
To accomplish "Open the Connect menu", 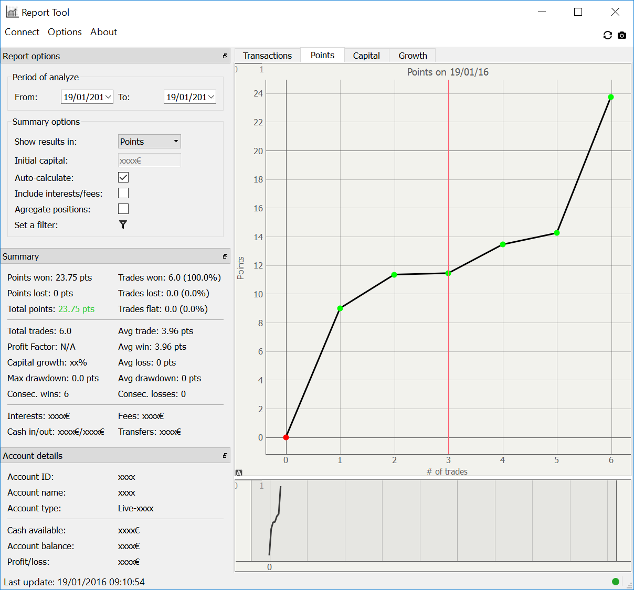I will (22, 32).
